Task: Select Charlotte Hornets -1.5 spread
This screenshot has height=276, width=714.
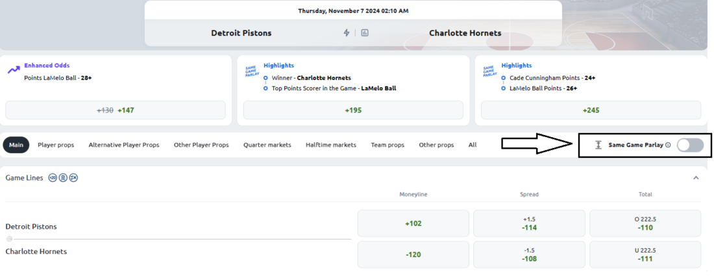Action: [529, 255]
